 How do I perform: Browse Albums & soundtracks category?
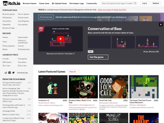(23, 42)
